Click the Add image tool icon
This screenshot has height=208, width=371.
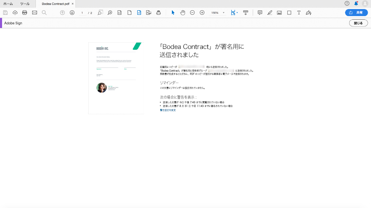(x=279, y=13)
